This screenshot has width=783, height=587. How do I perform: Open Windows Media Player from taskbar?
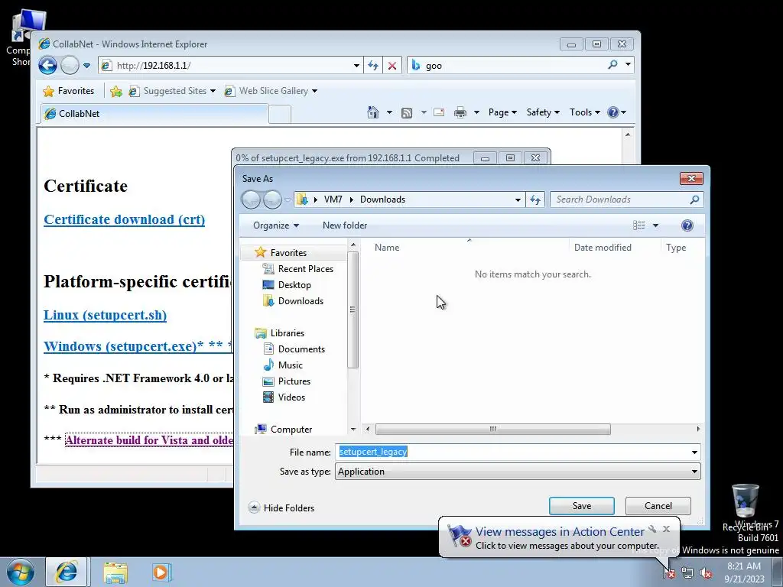tap(161, 572)
